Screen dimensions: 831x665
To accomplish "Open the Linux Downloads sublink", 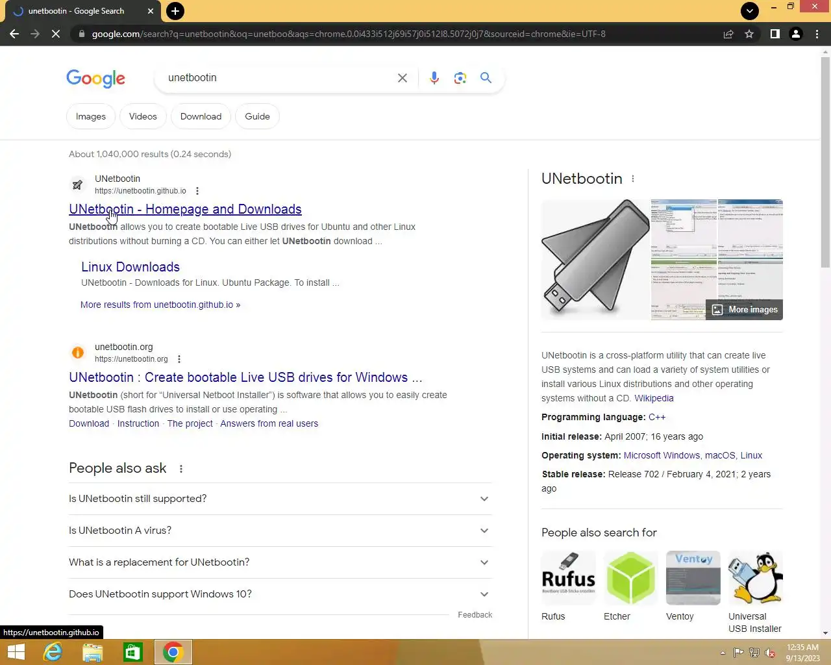I will [130, 267].
